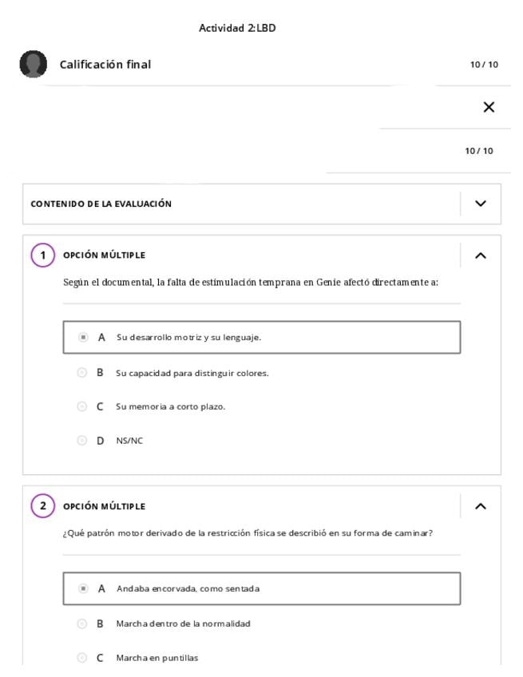Click the 'Calificación final' heading
Image resolution: width=523 pixels, height=677 pixels.
[x=105, y=65]
